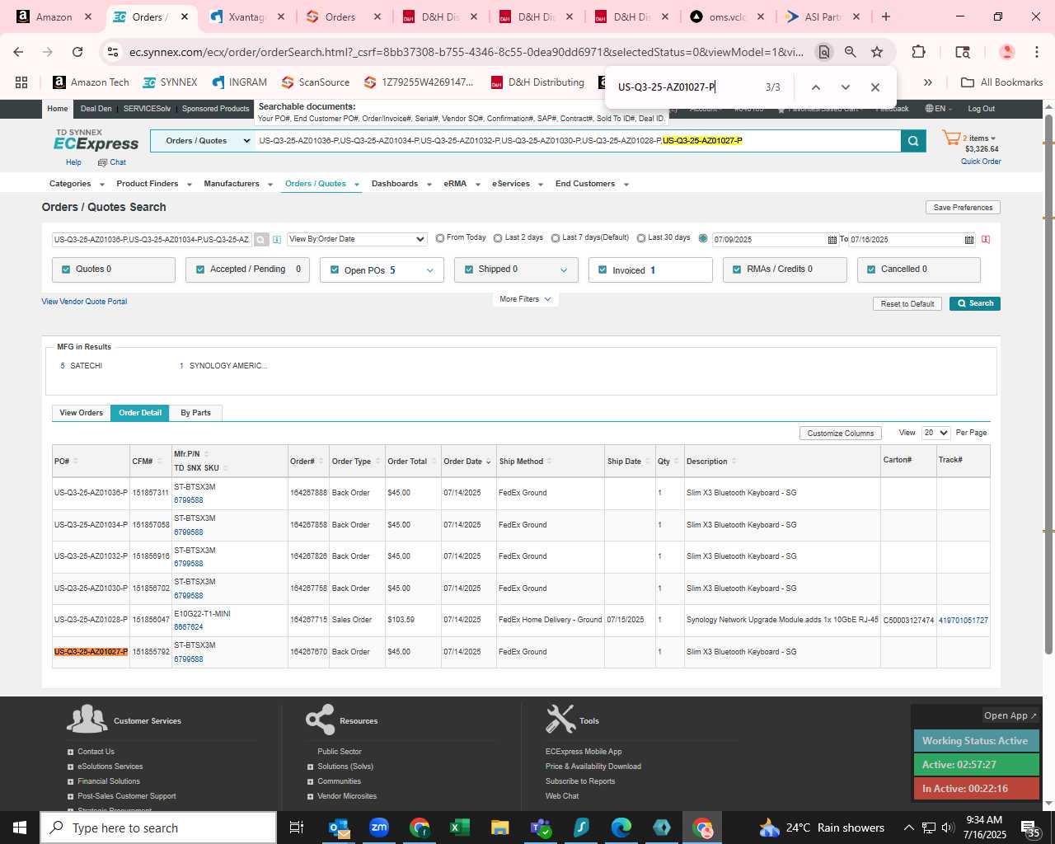Uncheck the Cancelled checkbox

(x=871, y=270)
